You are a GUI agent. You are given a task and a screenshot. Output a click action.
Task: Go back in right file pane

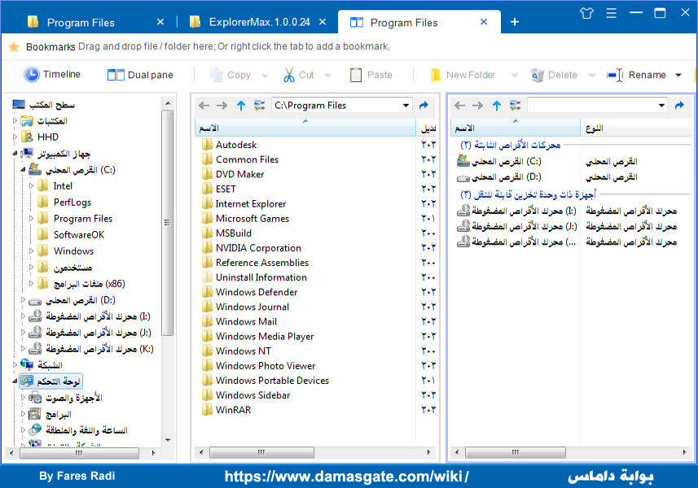click(460, 106)
